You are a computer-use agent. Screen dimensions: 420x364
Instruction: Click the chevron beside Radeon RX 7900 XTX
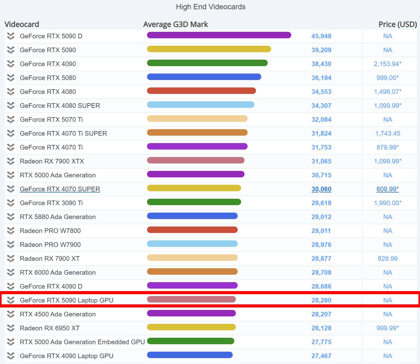tap(11, 161)
